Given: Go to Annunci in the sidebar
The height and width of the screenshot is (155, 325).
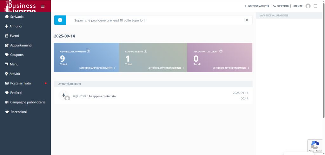Looking at the screenshot, I should 16,26.
